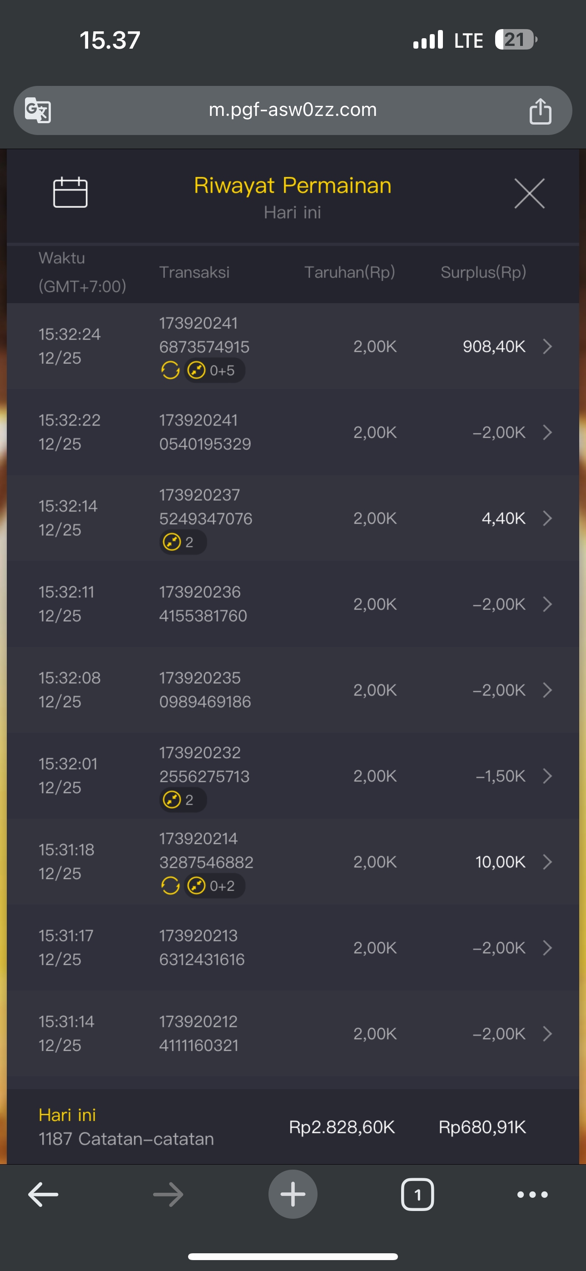Close the Riwayat Permainan panel
The image size is (586, 1271).
click(x=529, y=193)
